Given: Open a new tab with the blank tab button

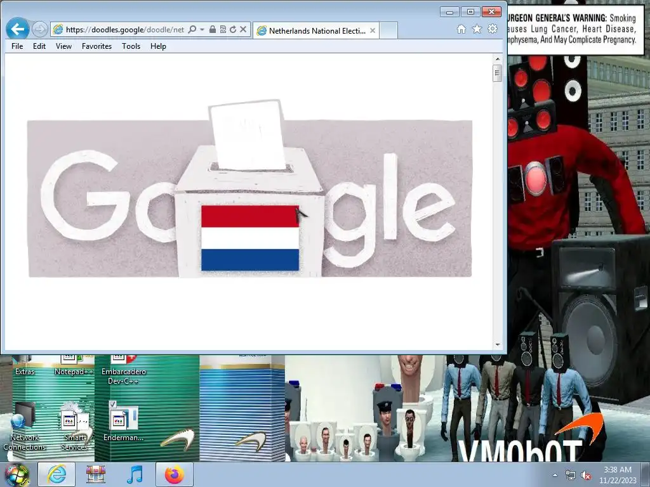Looking at the screenshot, I should (x=389, y=30).
